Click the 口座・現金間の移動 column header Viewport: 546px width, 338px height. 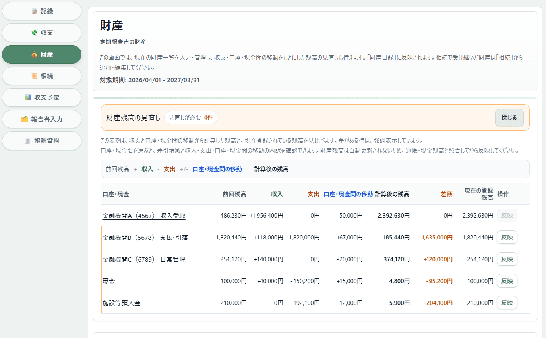point(348,194)
